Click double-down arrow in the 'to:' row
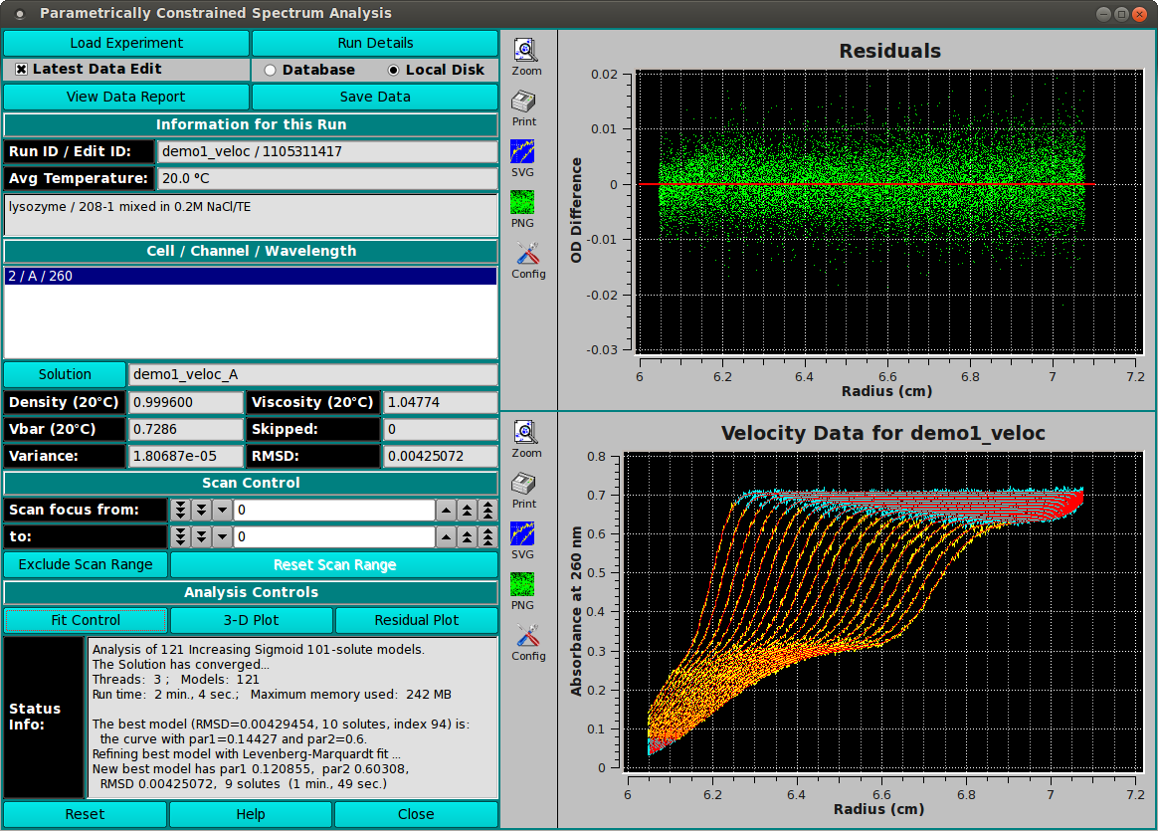 (201, 537)
